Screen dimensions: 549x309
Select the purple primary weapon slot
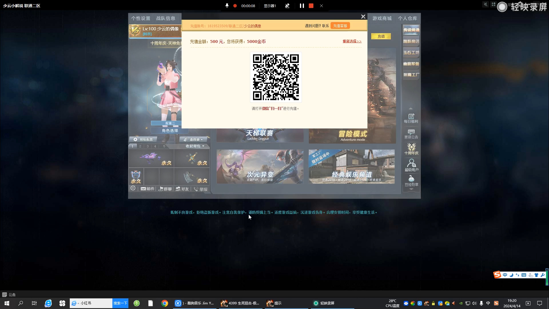coord(151,158)
